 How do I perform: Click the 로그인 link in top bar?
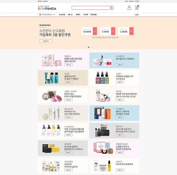pos(127,1)
